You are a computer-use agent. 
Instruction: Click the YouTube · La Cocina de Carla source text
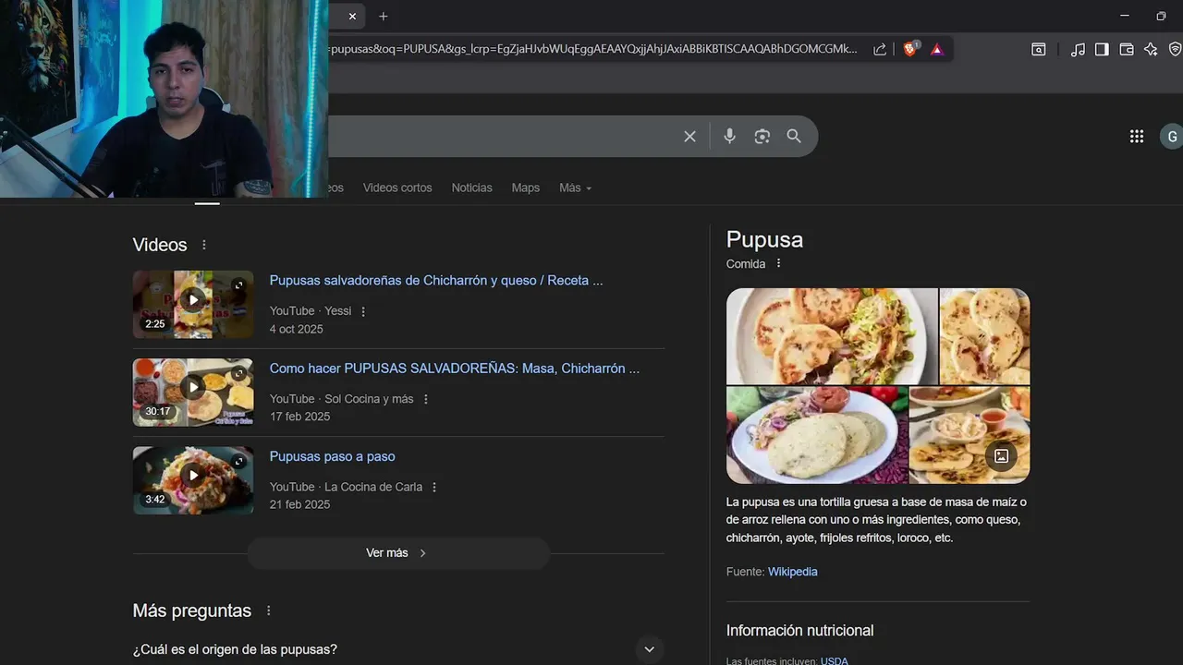pos(346,487)
